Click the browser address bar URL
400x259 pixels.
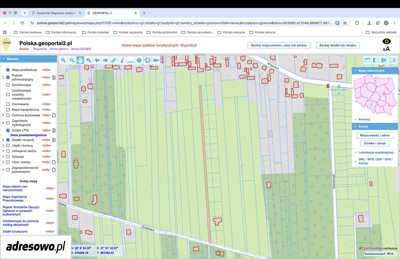click(184, 23)
